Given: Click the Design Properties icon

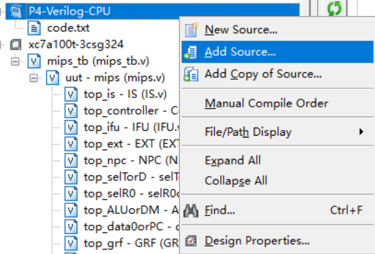Looking at the screenshot, I should coord(192,240).
